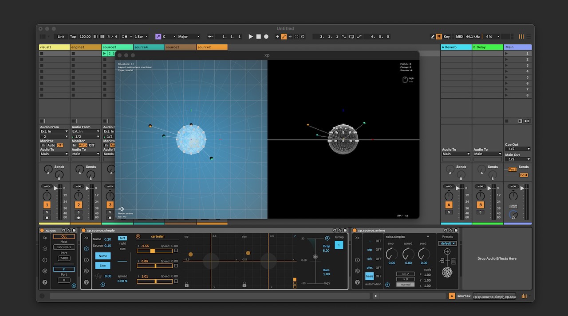
Task: Open the noise.simplex type dropdown
Action: pyautogui.click(x=407, y=237)
